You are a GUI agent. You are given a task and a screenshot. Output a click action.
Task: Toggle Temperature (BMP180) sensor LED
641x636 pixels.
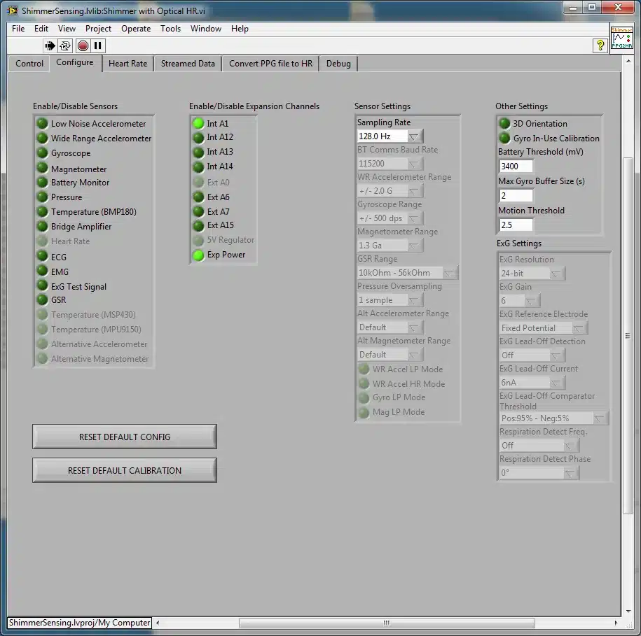(42, 211)
